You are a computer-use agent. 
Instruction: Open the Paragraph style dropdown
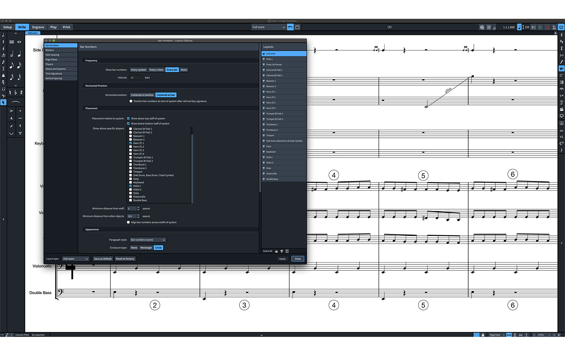(148, 240)
